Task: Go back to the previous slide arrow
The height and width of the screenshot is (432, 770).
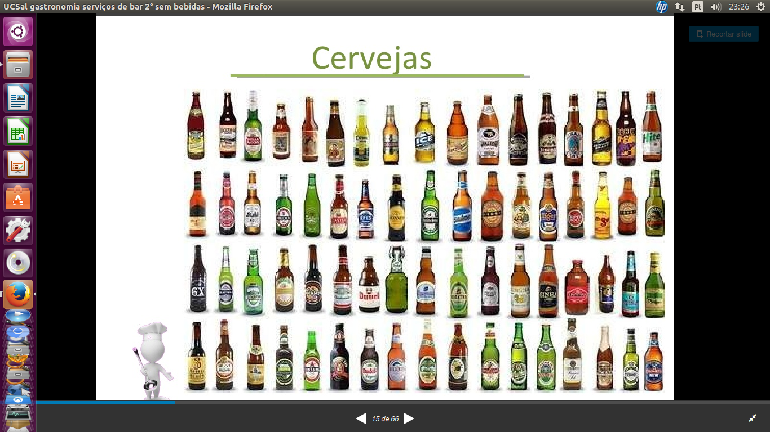Action: point(361,418)
